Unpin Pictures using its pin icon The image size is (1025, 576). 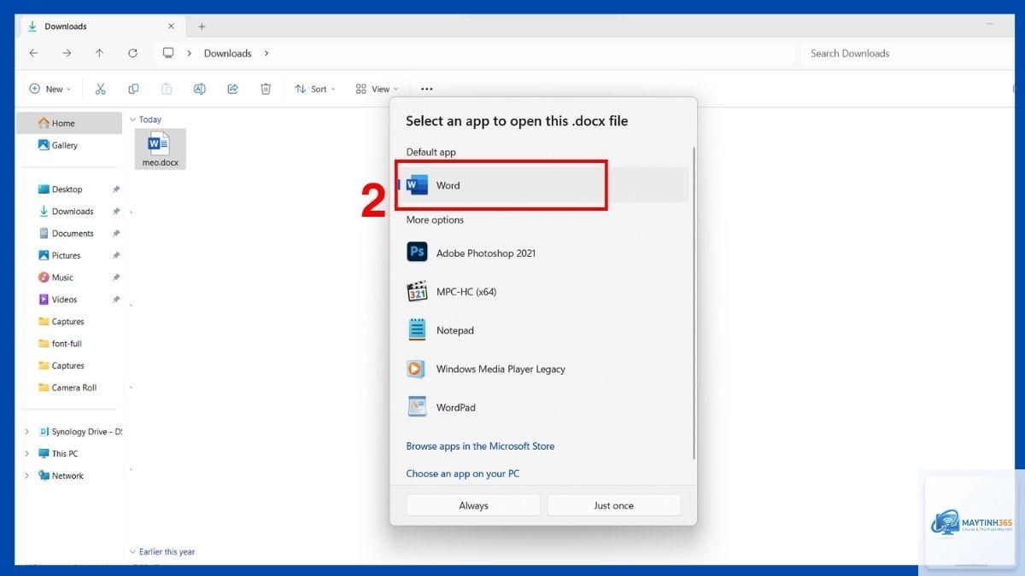[x=116, y=255]
